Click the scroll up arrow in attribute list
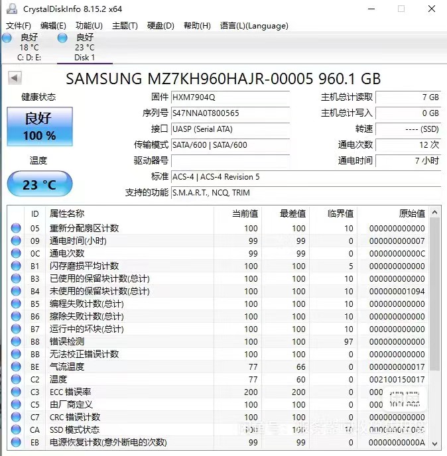The image size is (447, 456). point(435,213)
